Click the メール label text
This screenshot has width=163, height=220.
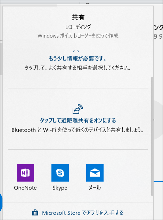point(95,188)
